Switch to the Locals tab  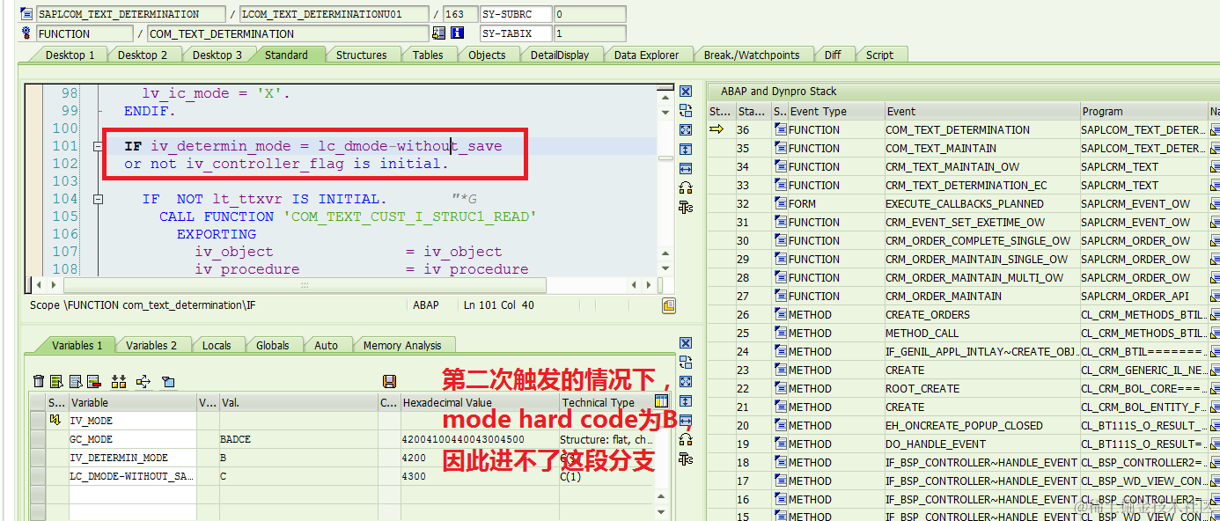217,345
